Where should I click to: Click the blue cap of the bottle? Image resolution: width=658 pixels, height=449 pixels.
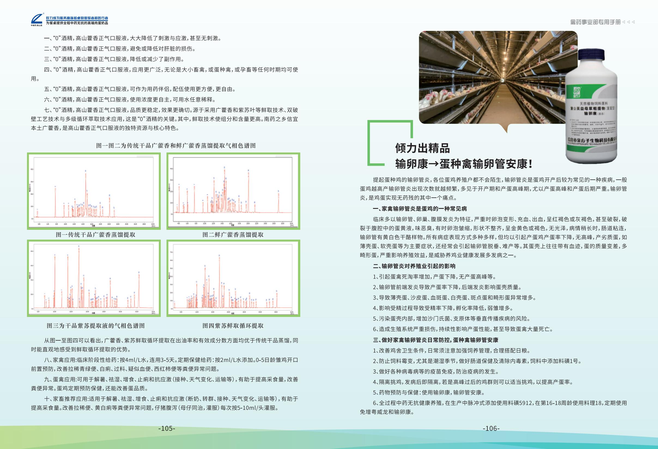coord(592,54)
